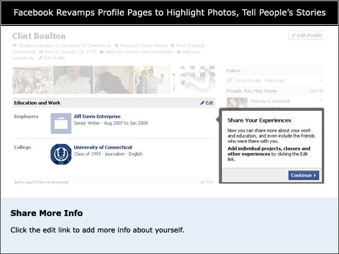Open the Ziff Davis Enterprise link
This screenshot has width=339, height=254.
tap(97, 116)
